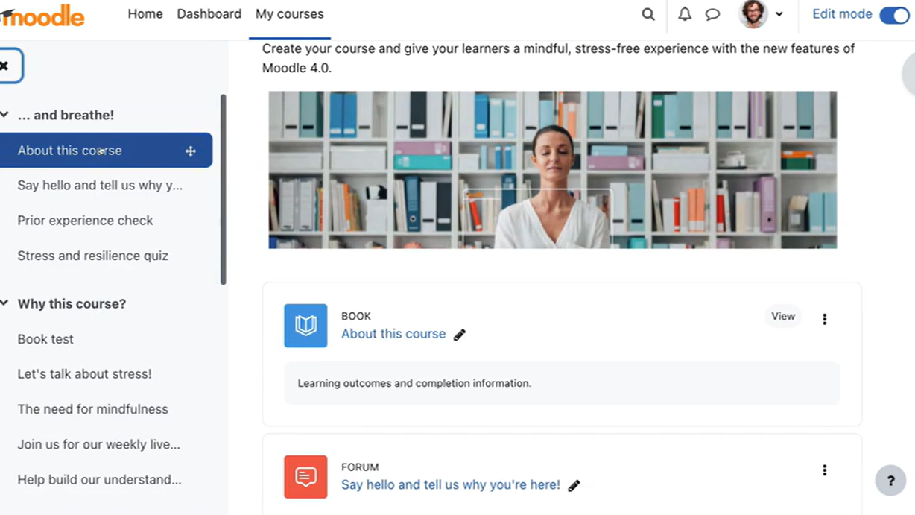This screenshot has height=515, width=915.
Task: Collapse the '... and breathe!' section chevron
Action: coord(5,114)
